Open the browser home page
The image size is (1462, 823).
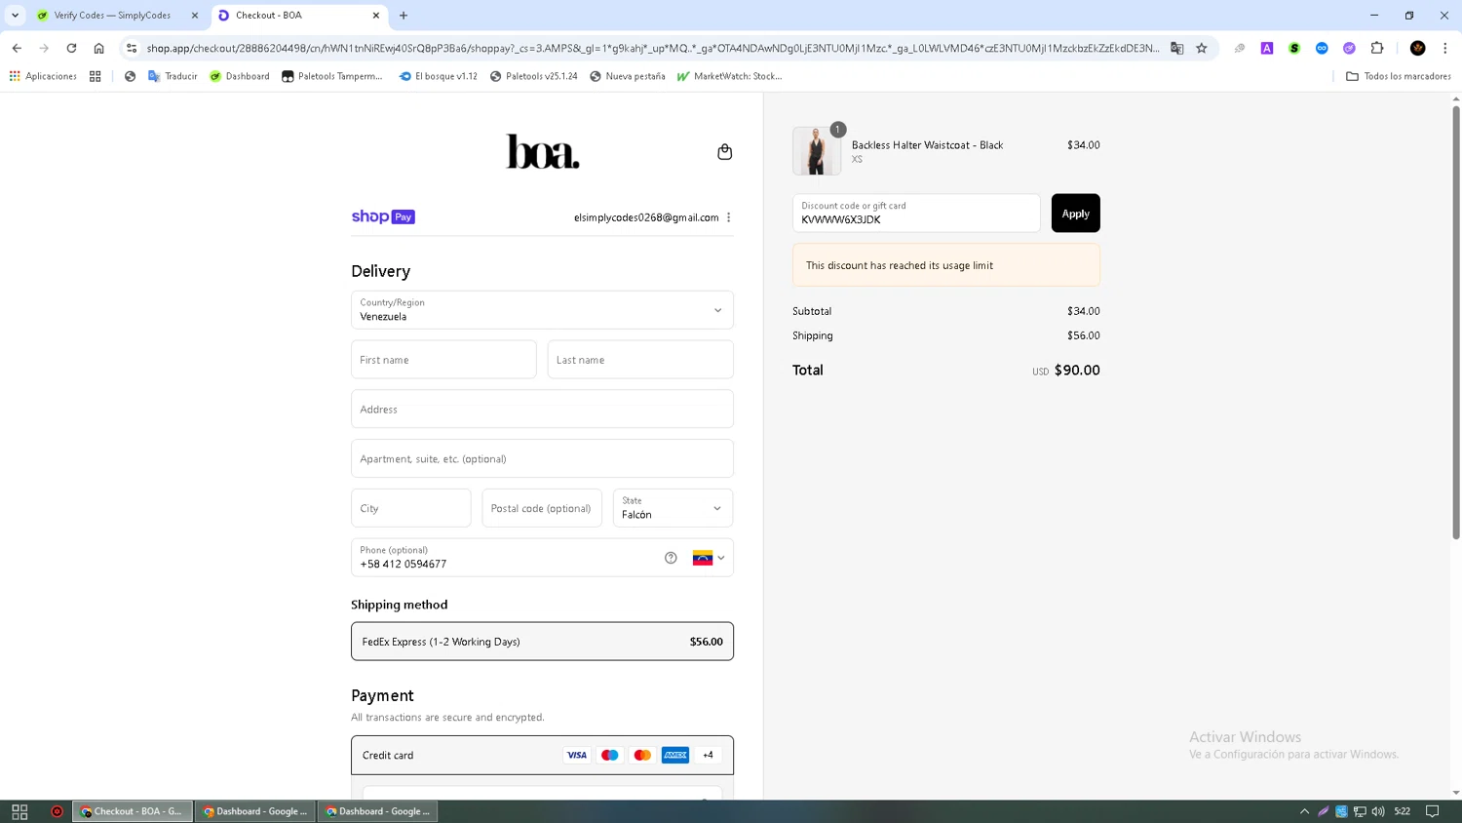[x=98, y=48]
